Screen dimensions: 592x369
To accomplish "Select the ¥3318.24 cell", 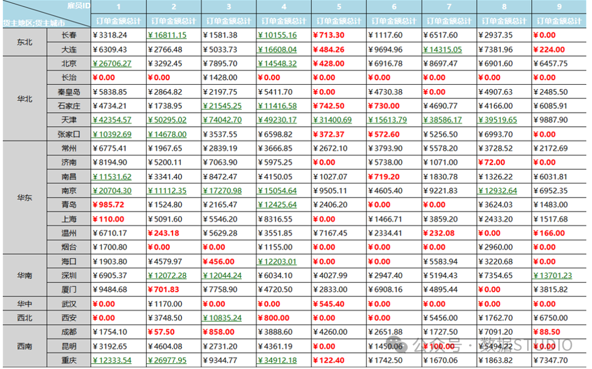I will pos(118,35).
